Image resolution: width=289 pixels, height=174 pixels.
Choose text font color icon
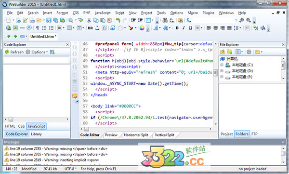(256, 28)
